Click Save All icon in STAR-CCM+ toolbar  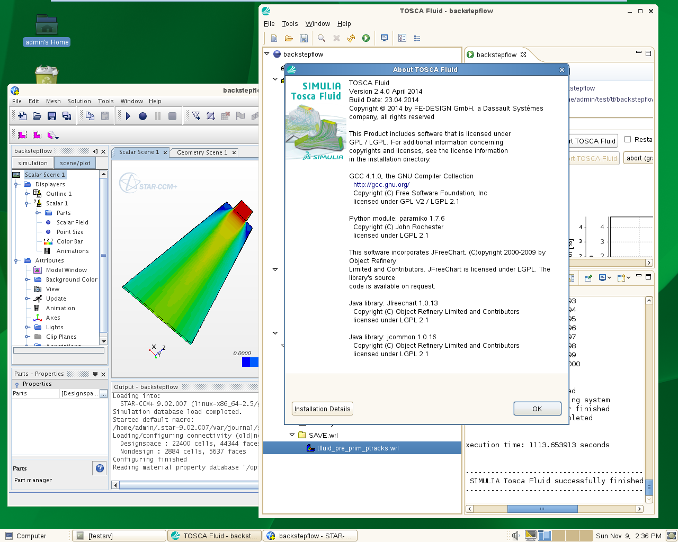[x=67, y=116]
